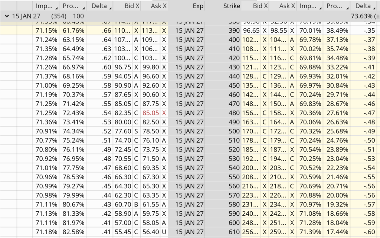
Task: Click put bid 96.65 at strike 390
Action: (251, 30)
